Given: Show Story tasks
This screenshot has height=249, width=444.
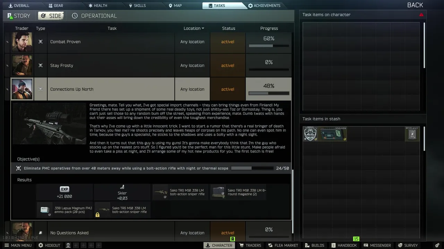Looking at the screenshot, I should 19,16.
